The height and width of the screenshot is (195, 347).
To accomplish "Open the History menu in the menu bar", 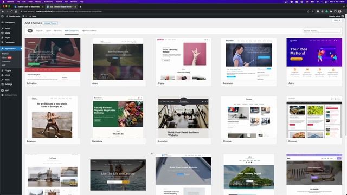I will (38, 2).
